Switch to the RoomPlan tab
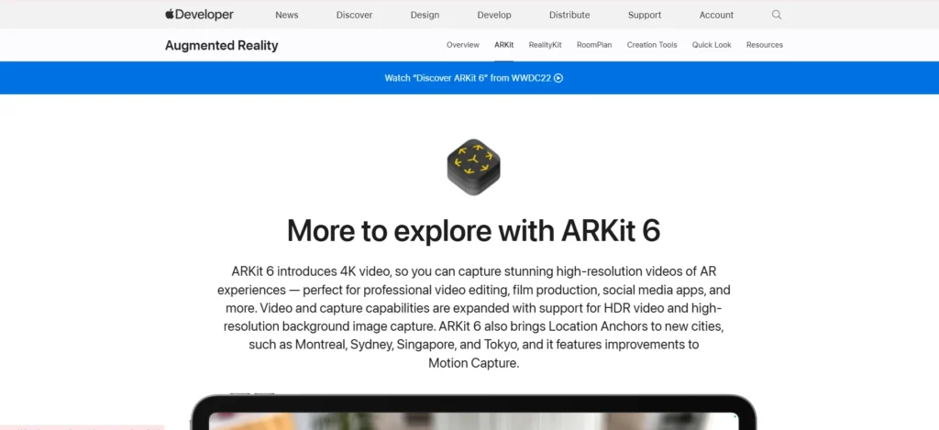This screenshot has height=430, width=939. (594, 45)
